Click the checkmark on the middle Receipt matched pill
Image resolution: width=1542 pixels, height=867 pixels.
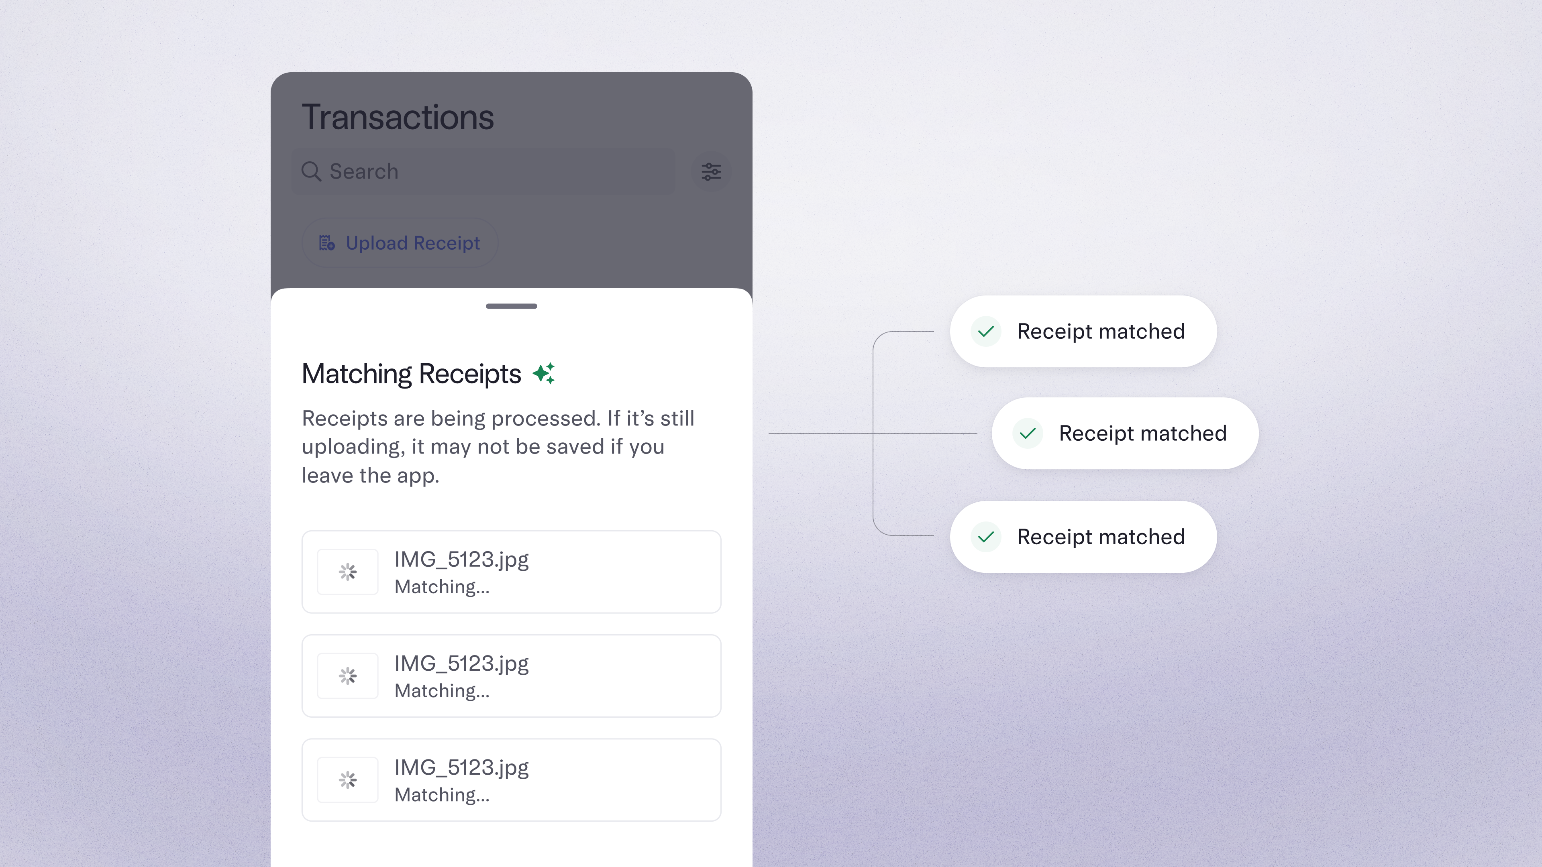[x=1028, y=433]
